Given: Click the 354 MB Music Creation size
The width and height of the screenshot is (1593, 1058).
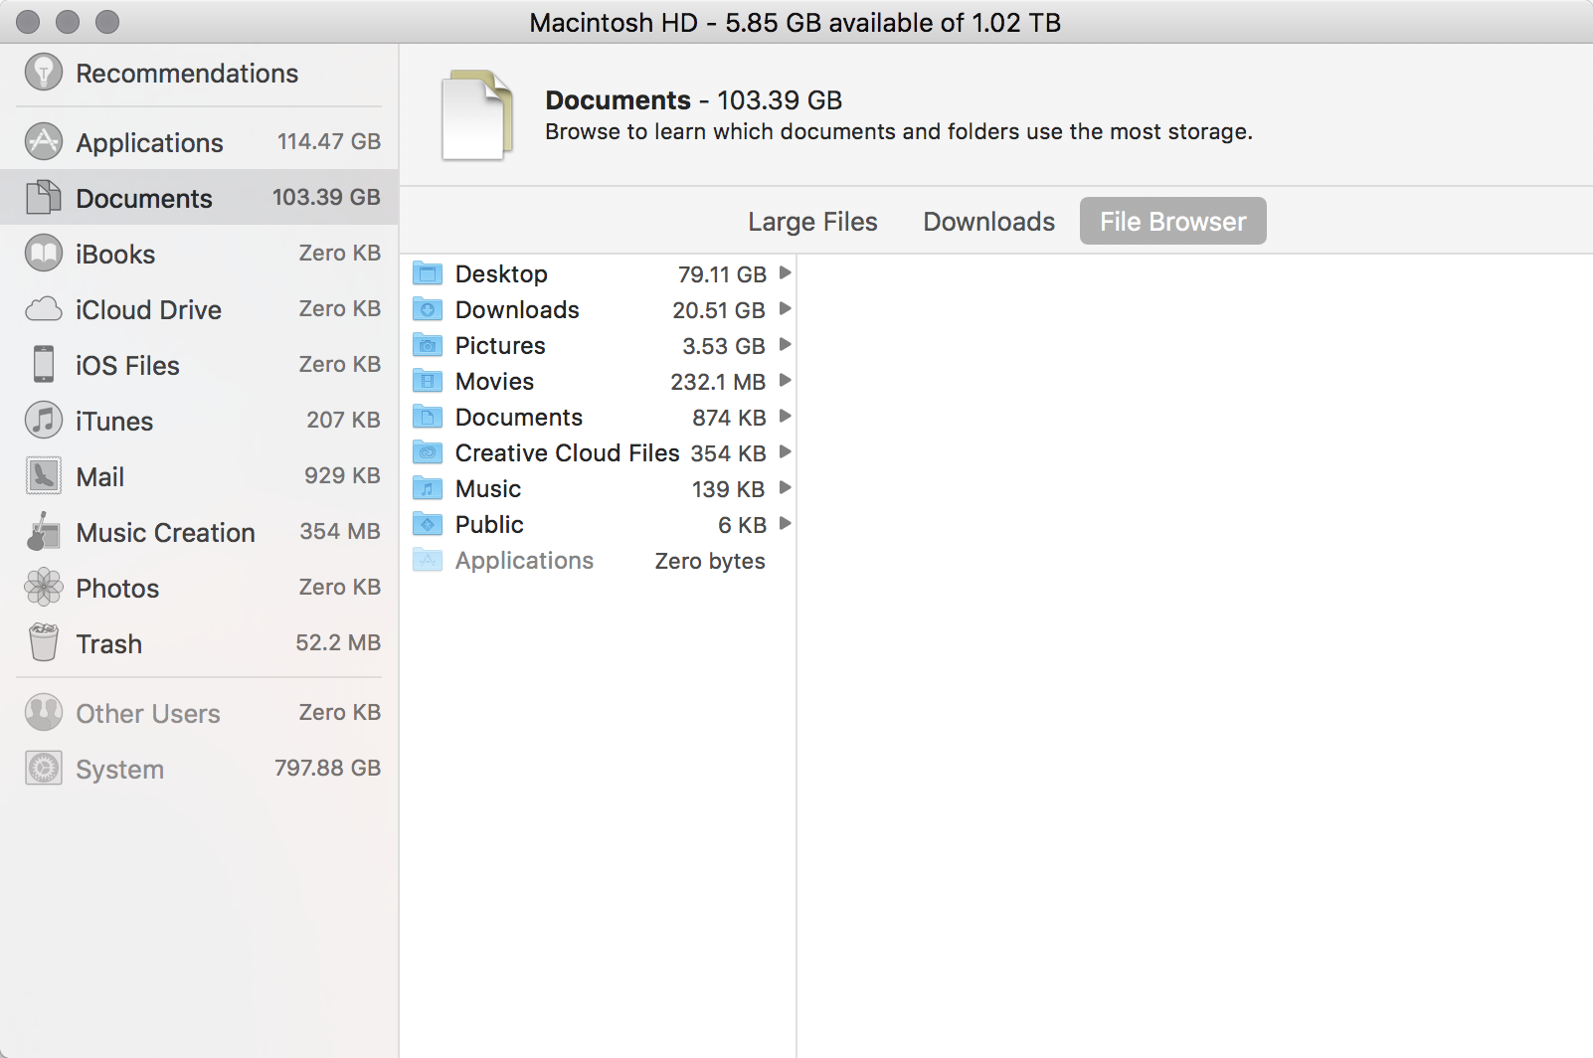Looking at the screenshot, I should click(340, 531).
